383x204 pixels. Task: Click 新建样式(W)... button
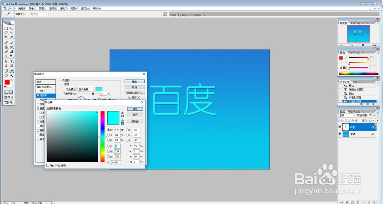(x=134, y=92)
